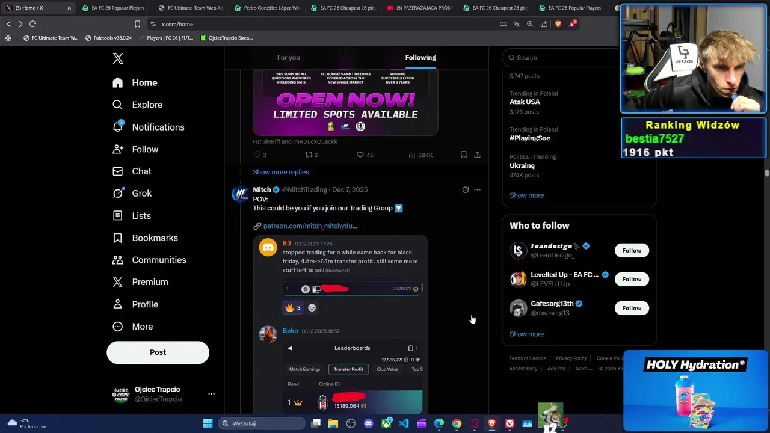Switch to the YouTube PRZERAŻAJĄCA PRÓBA tab

point(419,8)
